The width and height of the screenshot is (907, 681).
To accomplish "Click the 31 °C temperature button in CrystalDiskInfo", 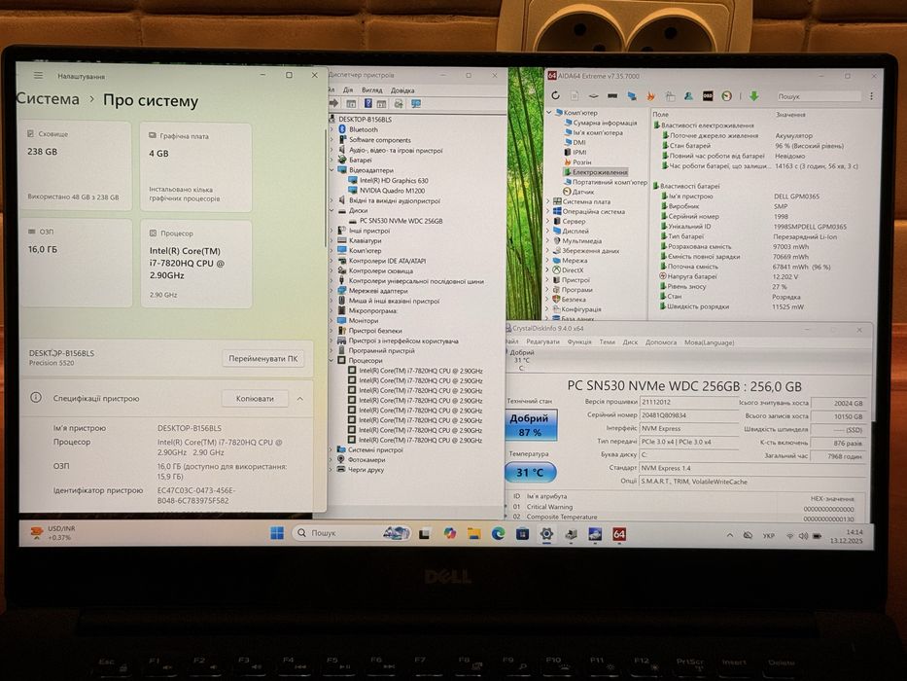I will [531, 473].
